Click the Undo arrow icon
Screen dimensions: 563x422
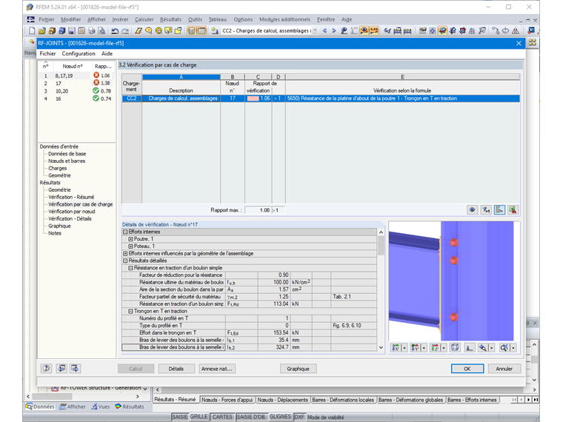click(115, 31)
